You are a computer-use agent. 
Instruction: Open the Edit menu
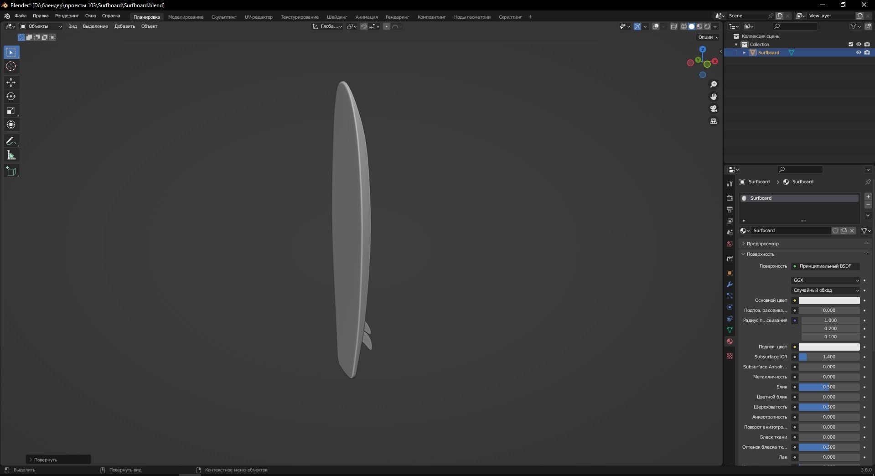(41, 16)
